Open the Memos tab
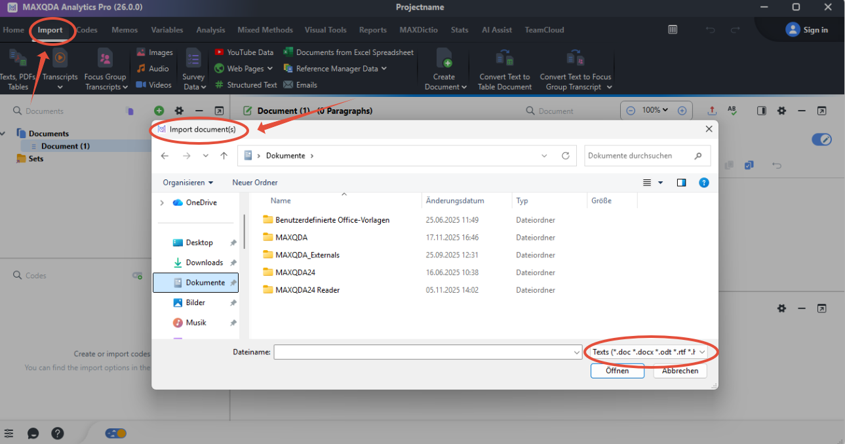Screen dimensions: 845x444 (x=125, y=30)
